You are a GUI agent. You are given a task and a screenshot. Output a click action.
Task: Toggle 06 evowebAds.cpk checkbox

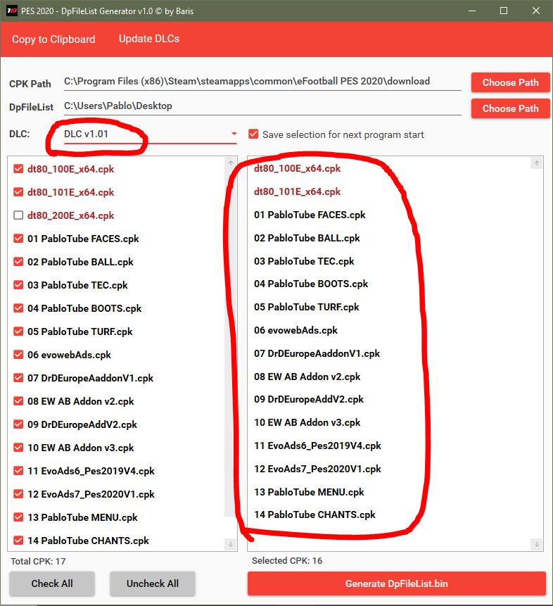click(x=18, y=355)
